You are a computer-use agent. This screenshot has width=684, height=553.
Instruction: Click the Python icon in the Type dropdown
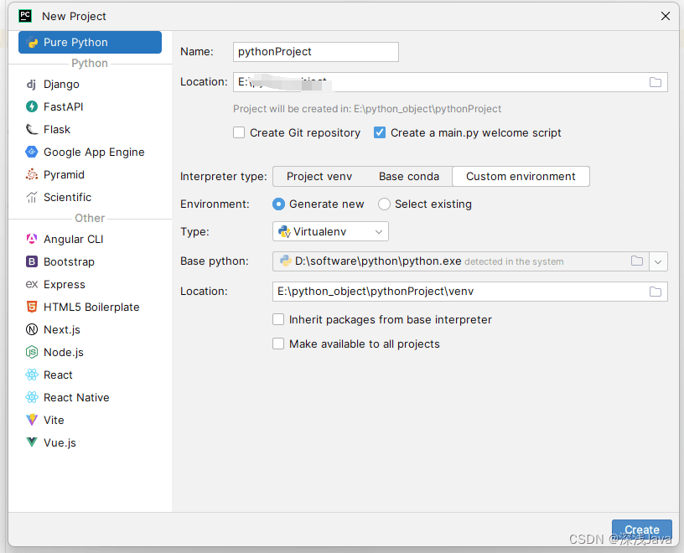284,231
